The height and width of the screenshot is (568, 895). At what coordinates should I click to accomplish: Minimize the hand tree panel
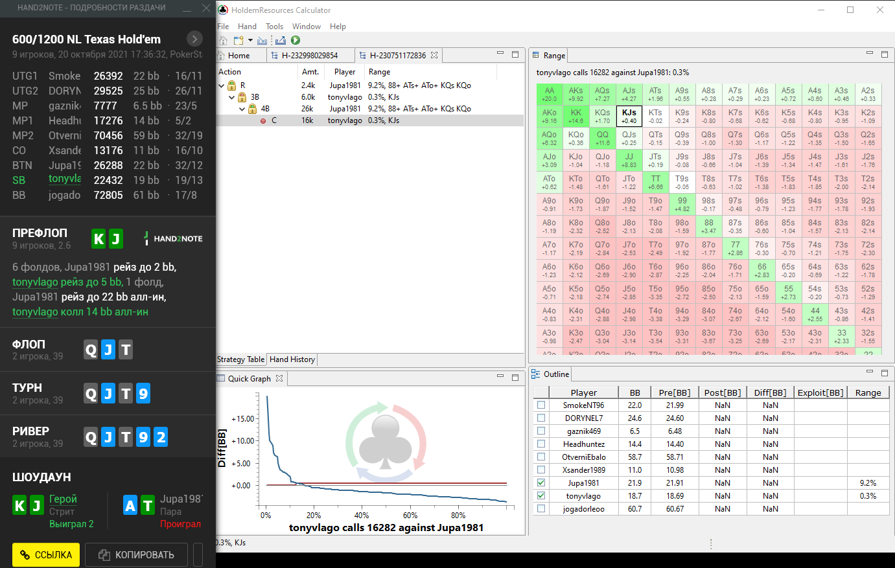point(500,54)
